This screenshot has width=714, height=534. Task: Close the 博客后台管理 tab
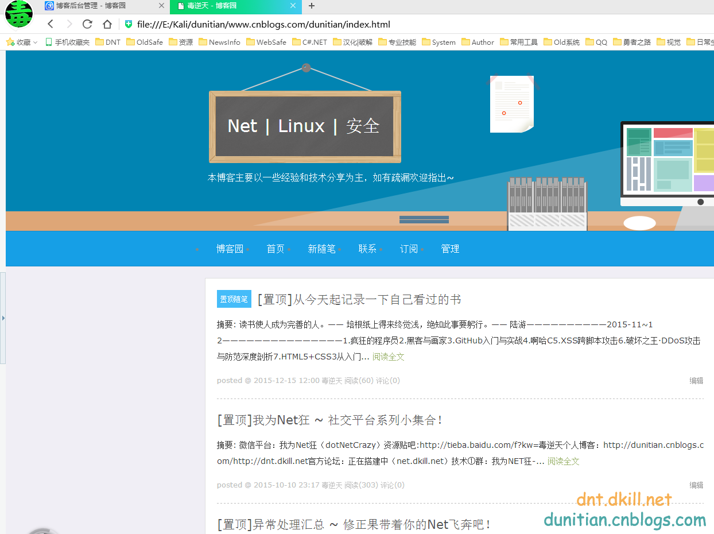pyautogui.click(x=161, y=6)
